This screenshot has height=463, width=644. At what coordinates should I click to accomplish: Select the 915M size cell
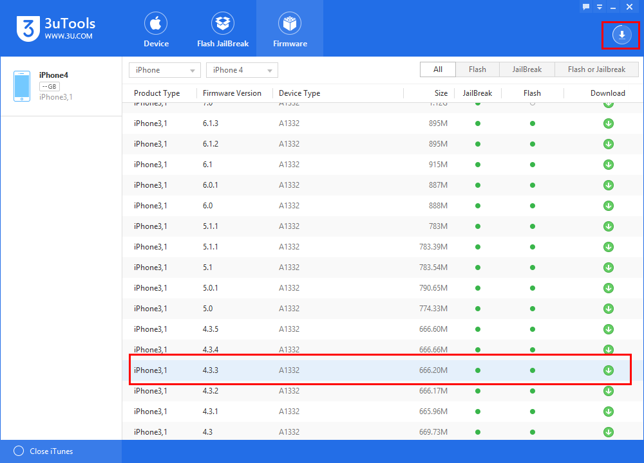[438, 165]
